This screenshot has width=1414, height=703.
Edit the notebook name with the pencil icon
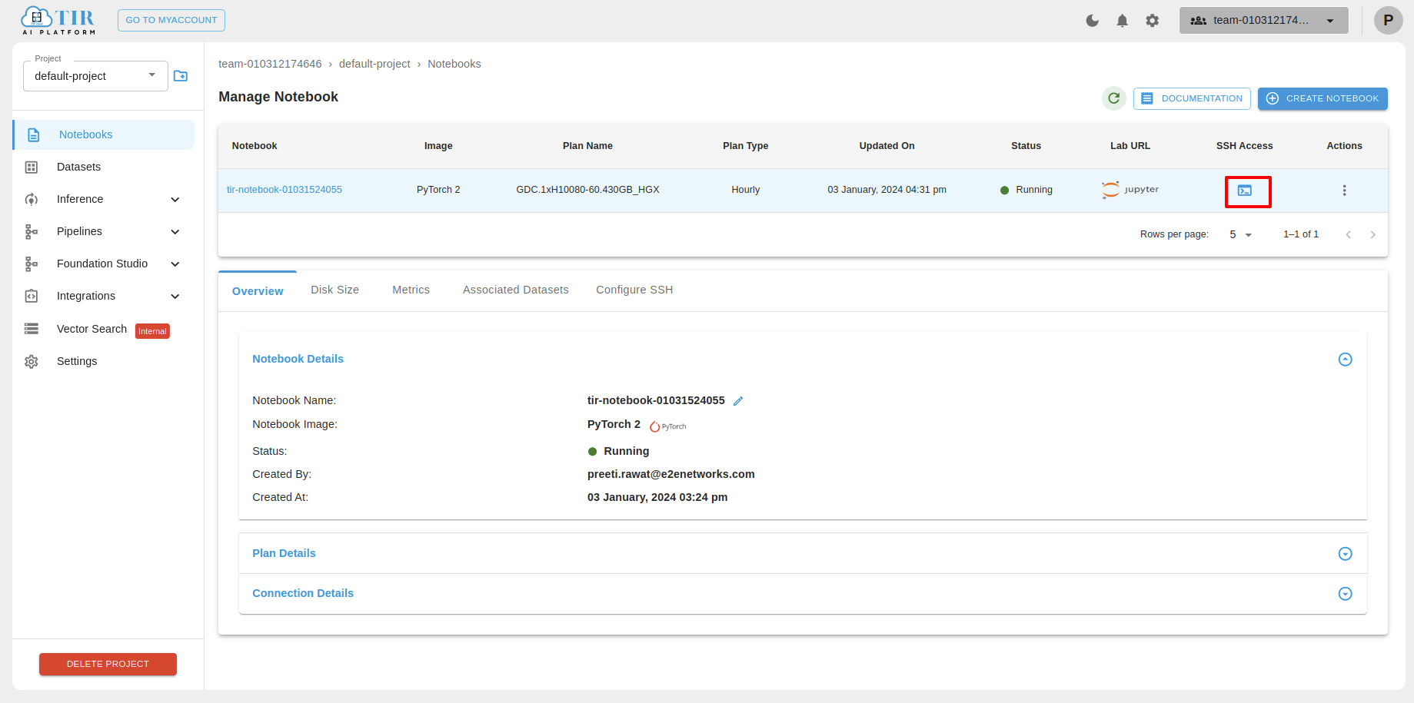[x=738, y=401]
